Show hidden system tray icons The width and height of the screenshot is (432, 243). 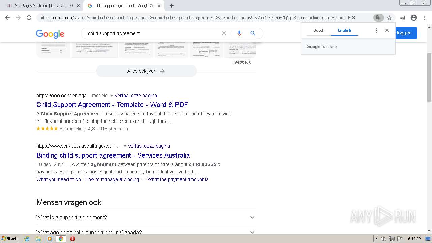click(x=376, y=239)
